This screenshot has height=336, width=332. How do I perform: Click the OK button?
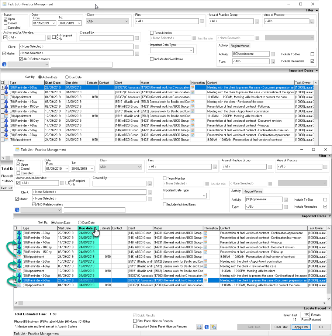321,327
